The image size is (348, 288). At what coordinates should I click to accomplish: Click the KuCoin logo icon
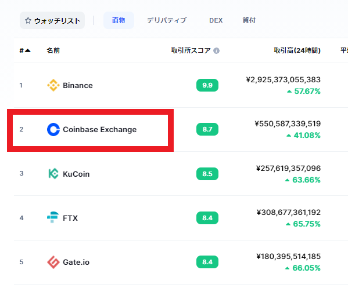(x=53, y=174)
